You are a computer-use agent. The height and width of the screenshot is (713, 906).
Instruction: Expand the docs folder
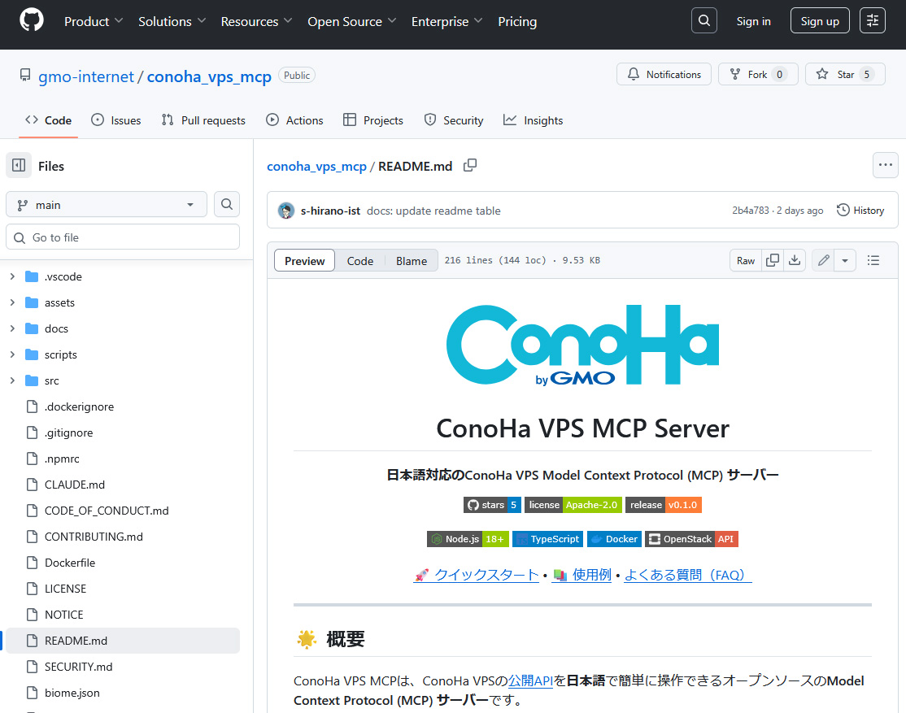(x=12, y=328)
